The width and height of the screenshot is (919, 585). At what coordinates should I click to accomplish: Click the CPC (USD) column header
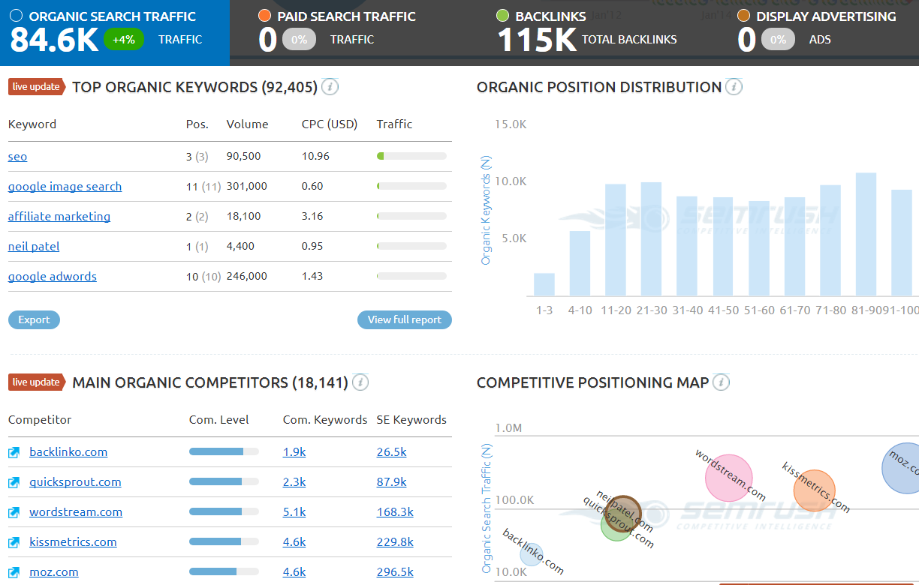pos(330,124)
